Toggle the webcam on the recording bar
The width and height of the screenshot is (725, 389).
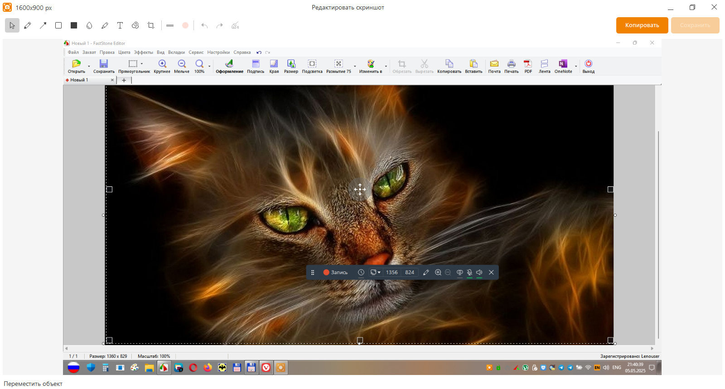459,272
